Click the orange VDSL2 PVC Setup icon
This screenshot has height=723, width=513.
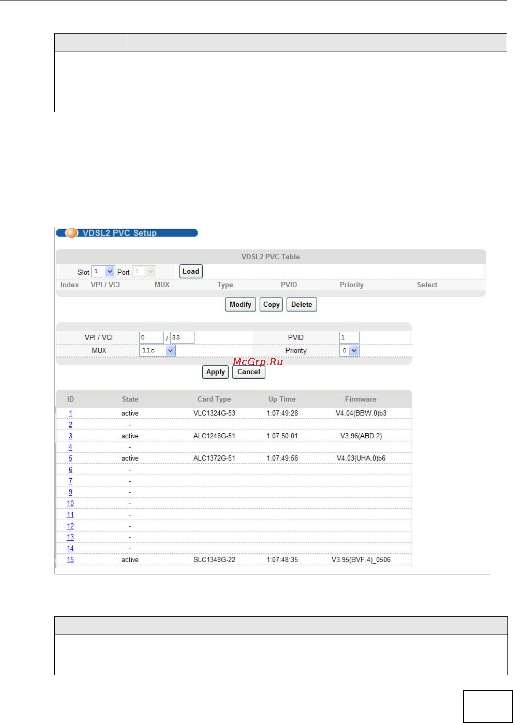click(x=72, y=233)
